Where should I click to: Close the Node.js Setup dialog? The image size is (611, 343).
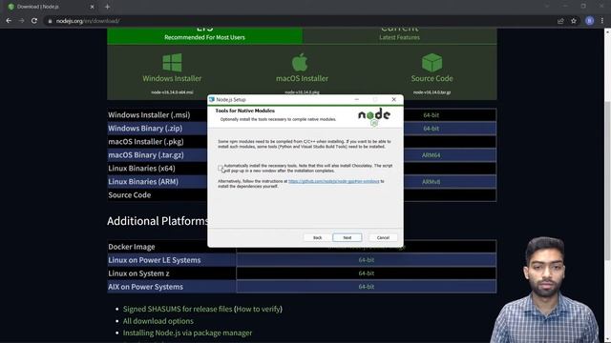[393, 99]
